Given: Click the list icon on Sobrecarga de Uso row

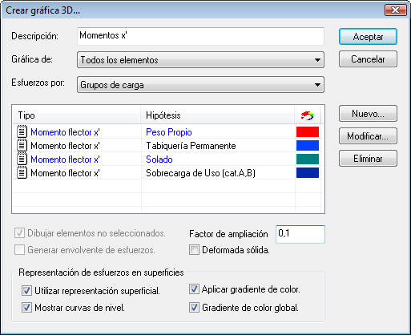Looking at the screenshot, I should tap(22, 172).
